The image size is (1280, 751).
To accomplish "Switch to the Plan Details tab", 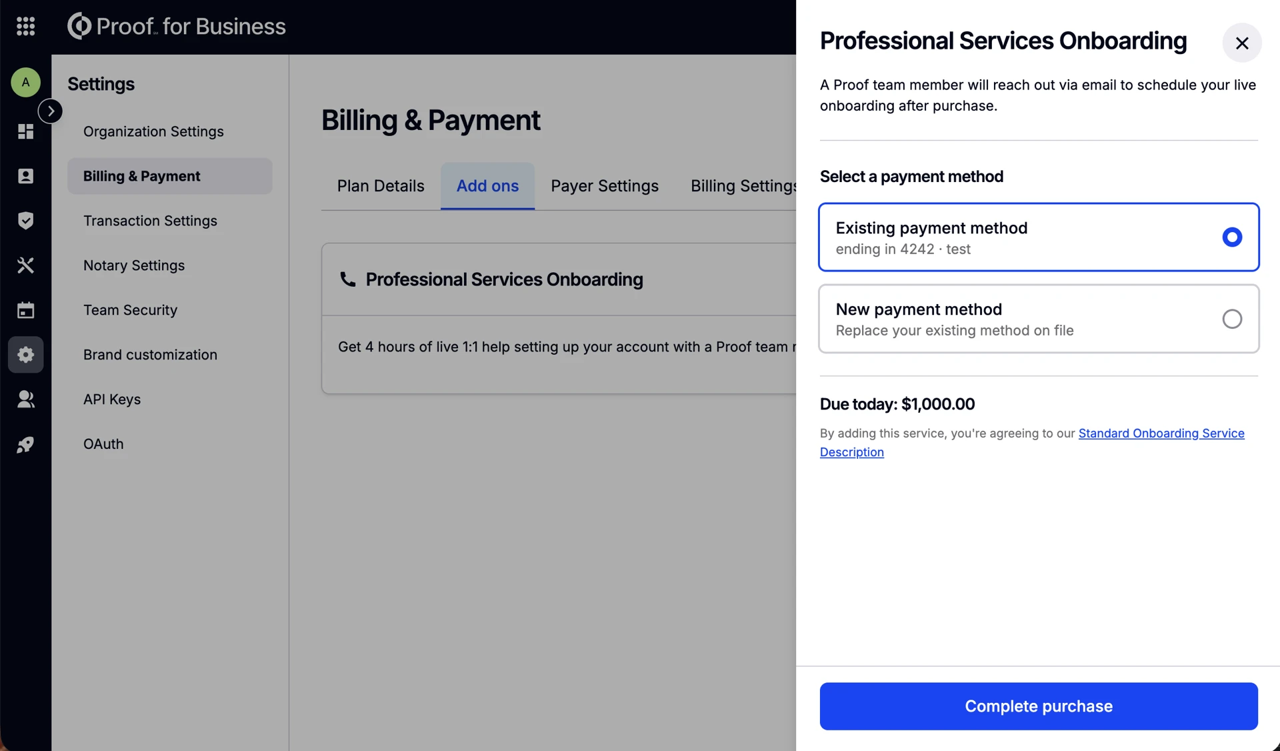I will pyautogui.click(x=381, y=186).
